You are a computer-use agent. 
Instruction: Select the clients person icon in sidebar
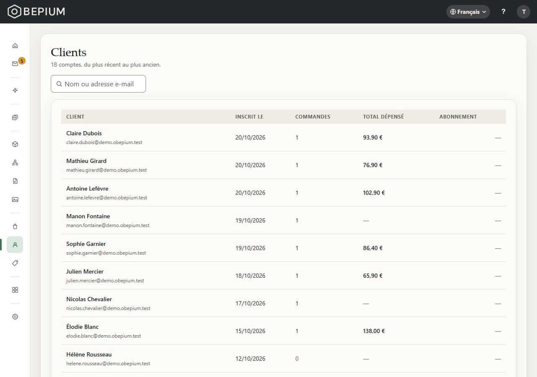(15, 245)
